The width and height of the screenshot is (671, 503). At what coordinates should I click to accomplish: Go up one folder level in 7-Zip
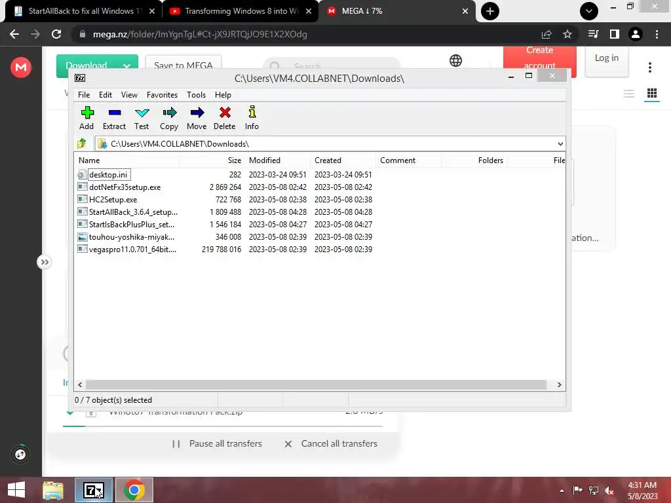point(82,143)
